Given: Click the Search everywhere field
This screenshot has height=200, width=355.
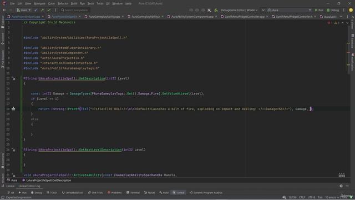Looking at the screenshot, I should pyautogui.click(x=75, y=10).
